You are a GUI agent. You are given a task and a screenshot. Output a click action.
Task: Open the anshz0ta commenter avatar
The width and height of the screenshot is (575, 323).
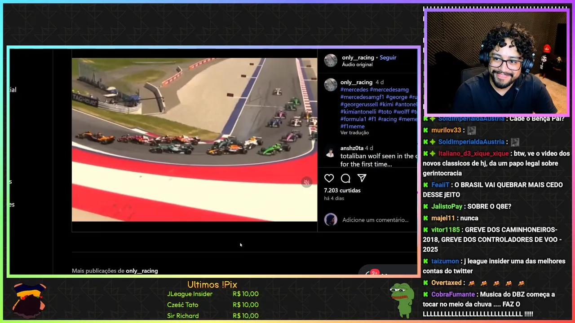click(330, 153)
